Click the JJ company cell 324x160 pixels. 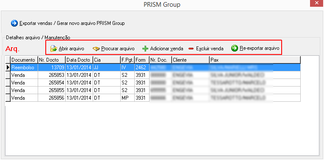(107, 68)
